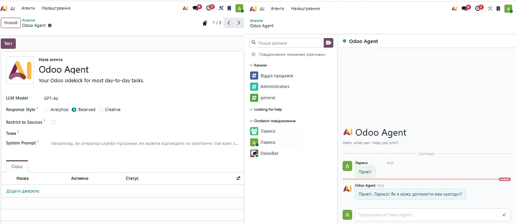Sort by the Назва column header

click(22, 178)
